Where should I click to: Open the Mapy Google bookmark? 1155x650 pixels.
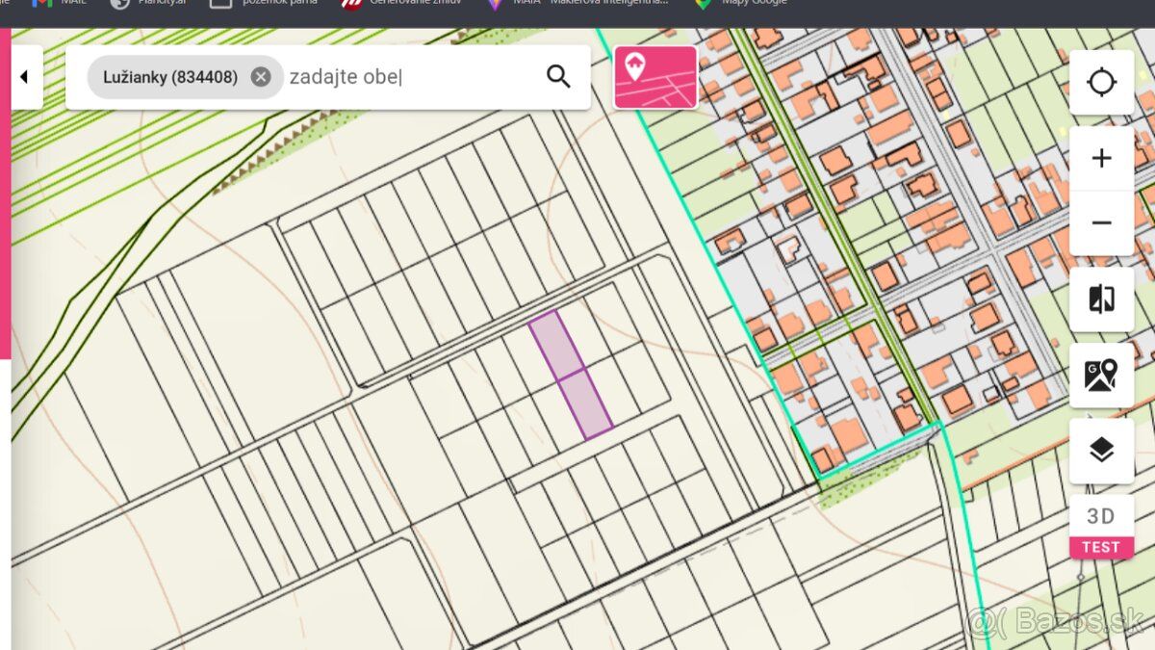click(x=742, y=3)
